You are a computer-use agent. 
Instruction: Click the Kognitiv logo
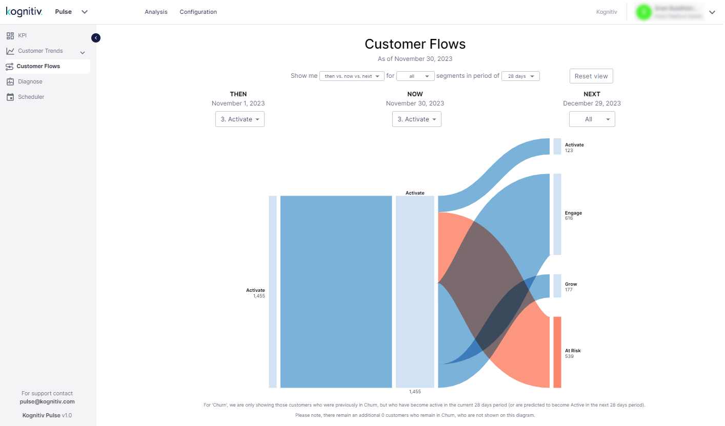click(x=24, y=11)
